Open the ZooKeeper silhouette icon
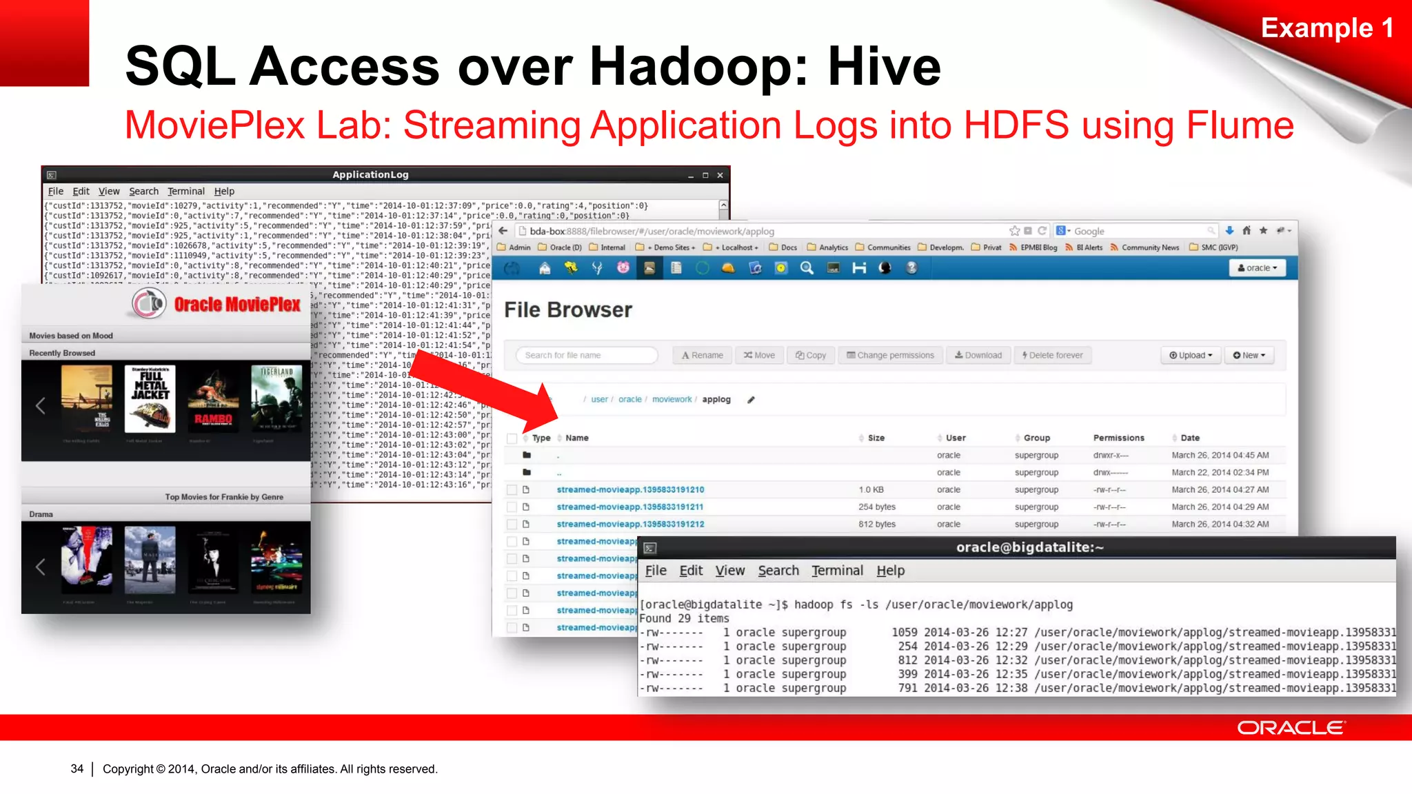1412x794 pixels. [885, 268]
